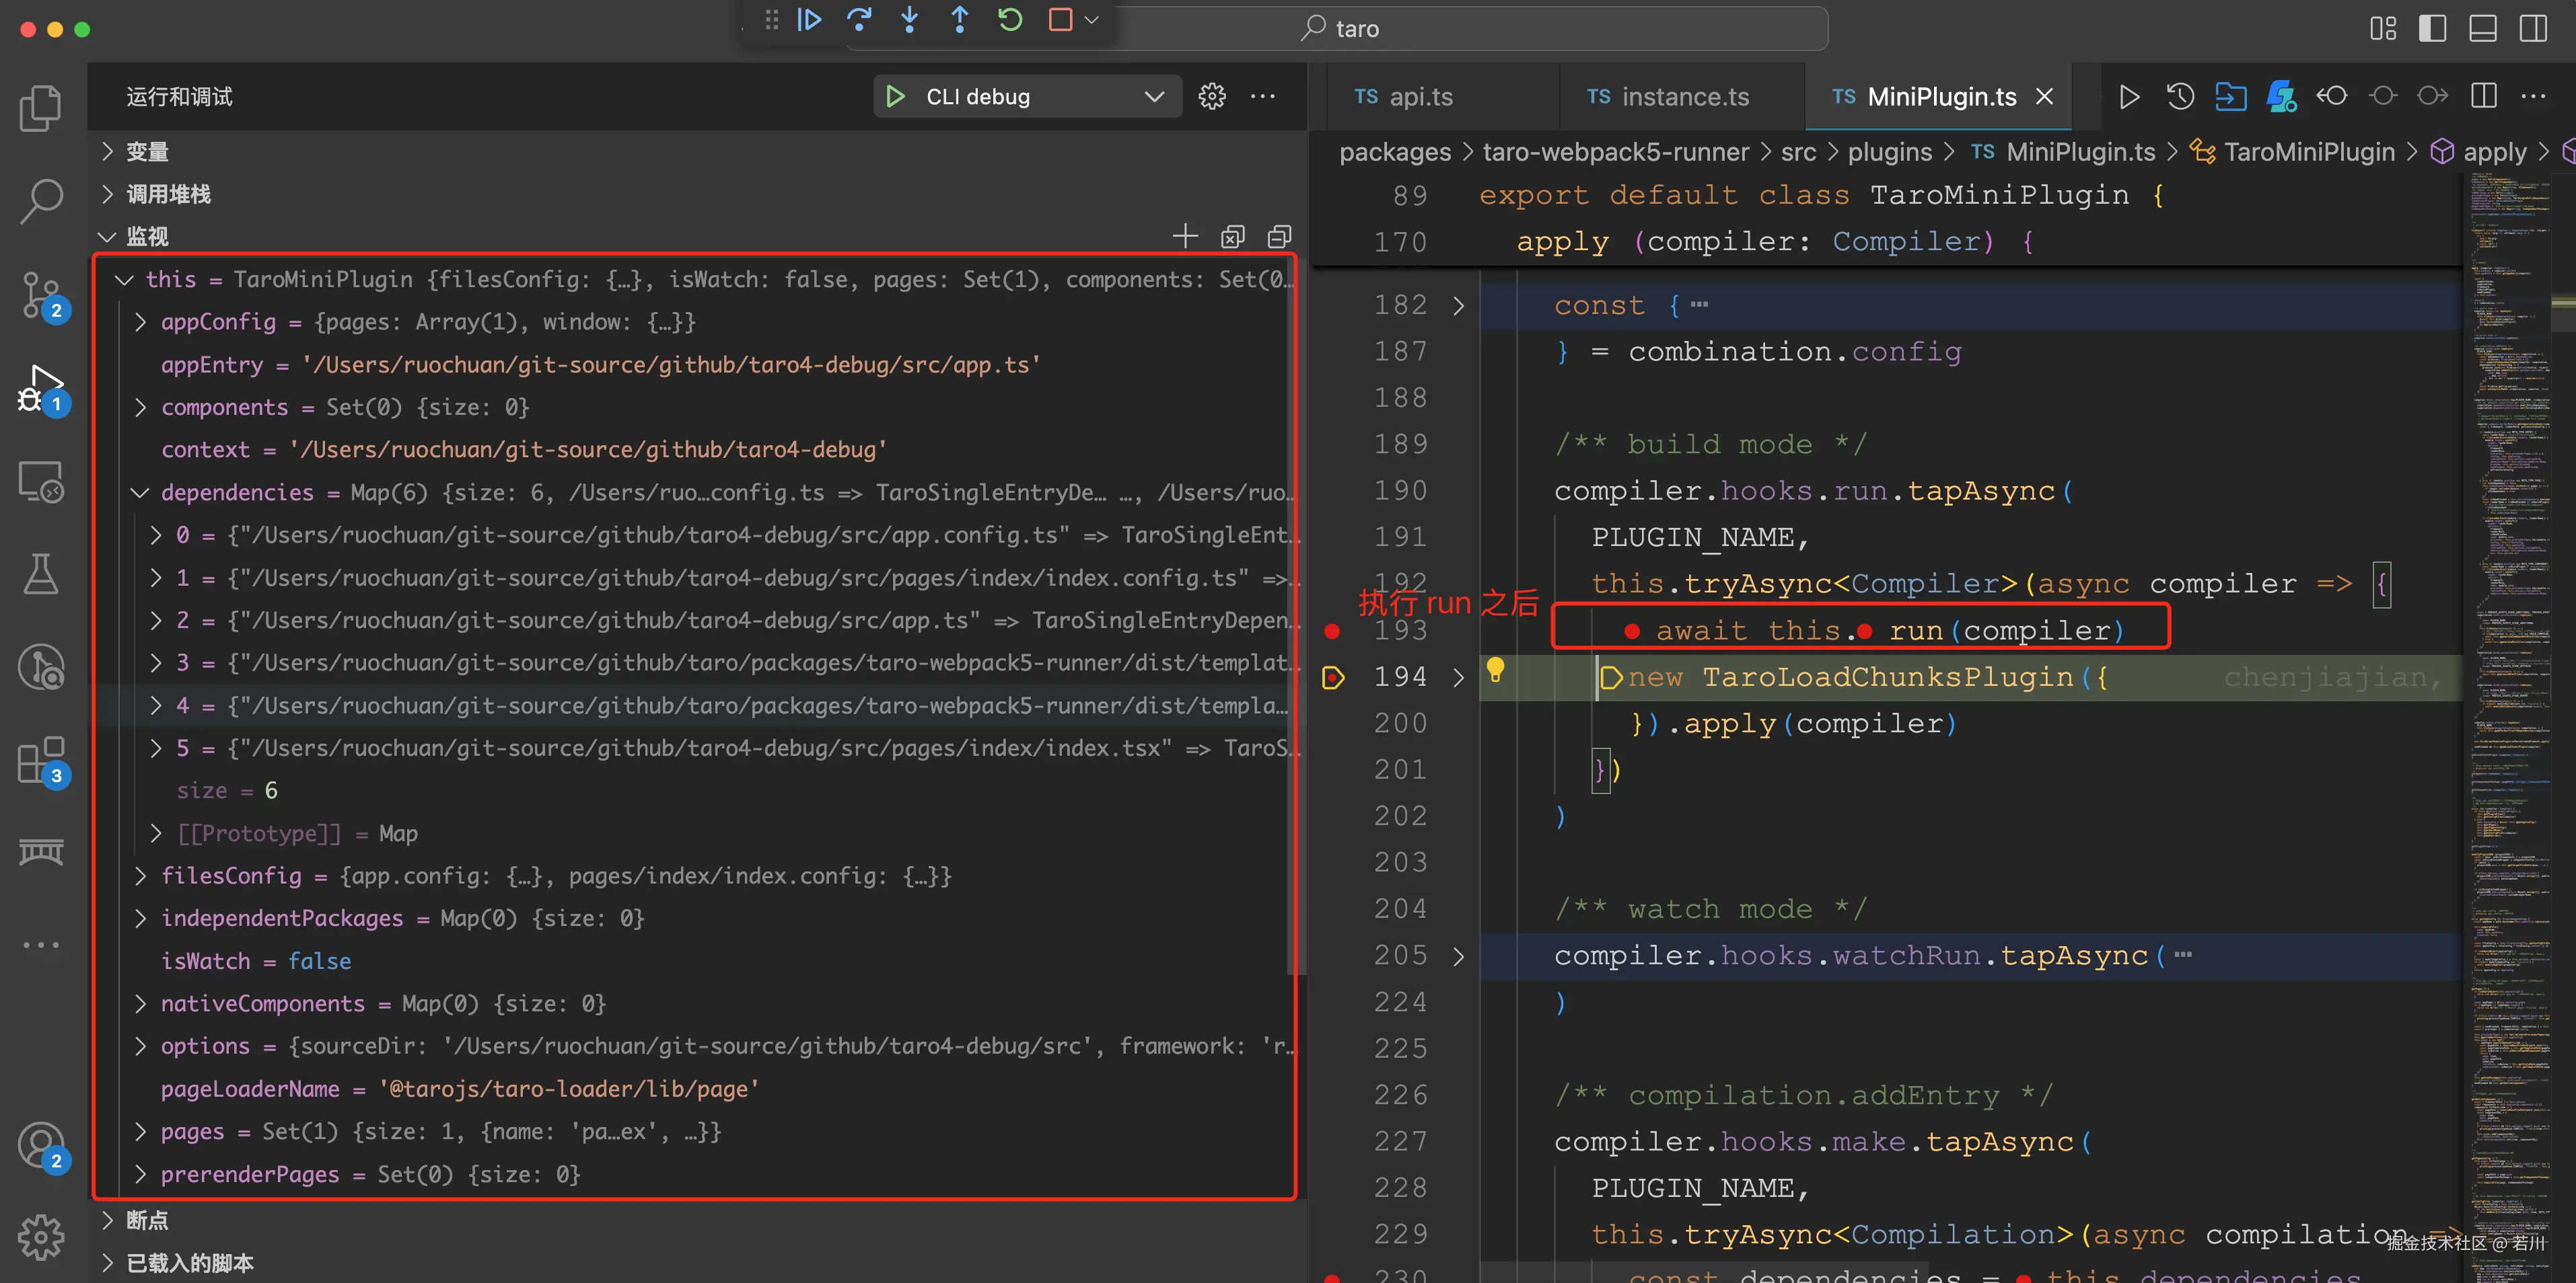This screenshot has width=2576, height=1283.
Task: Click 'TaroMiniPlugin' in the breadcrumb
Action: 2309,152
